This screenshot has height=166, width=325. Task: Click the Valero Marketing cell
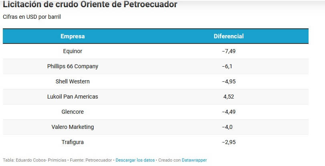(x=73, y=127)
